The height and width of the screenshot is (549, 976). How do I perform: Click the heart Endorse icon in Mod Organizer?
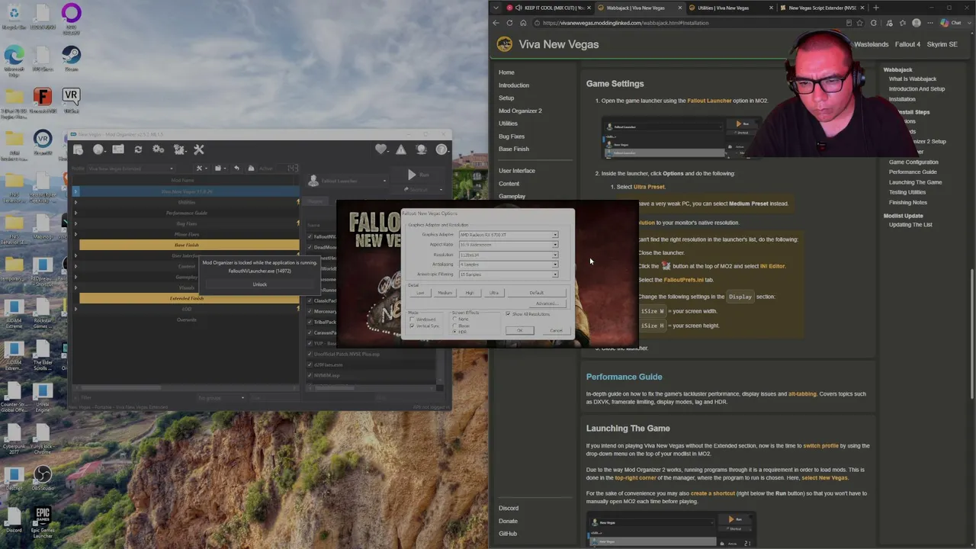tap(381, 149)
